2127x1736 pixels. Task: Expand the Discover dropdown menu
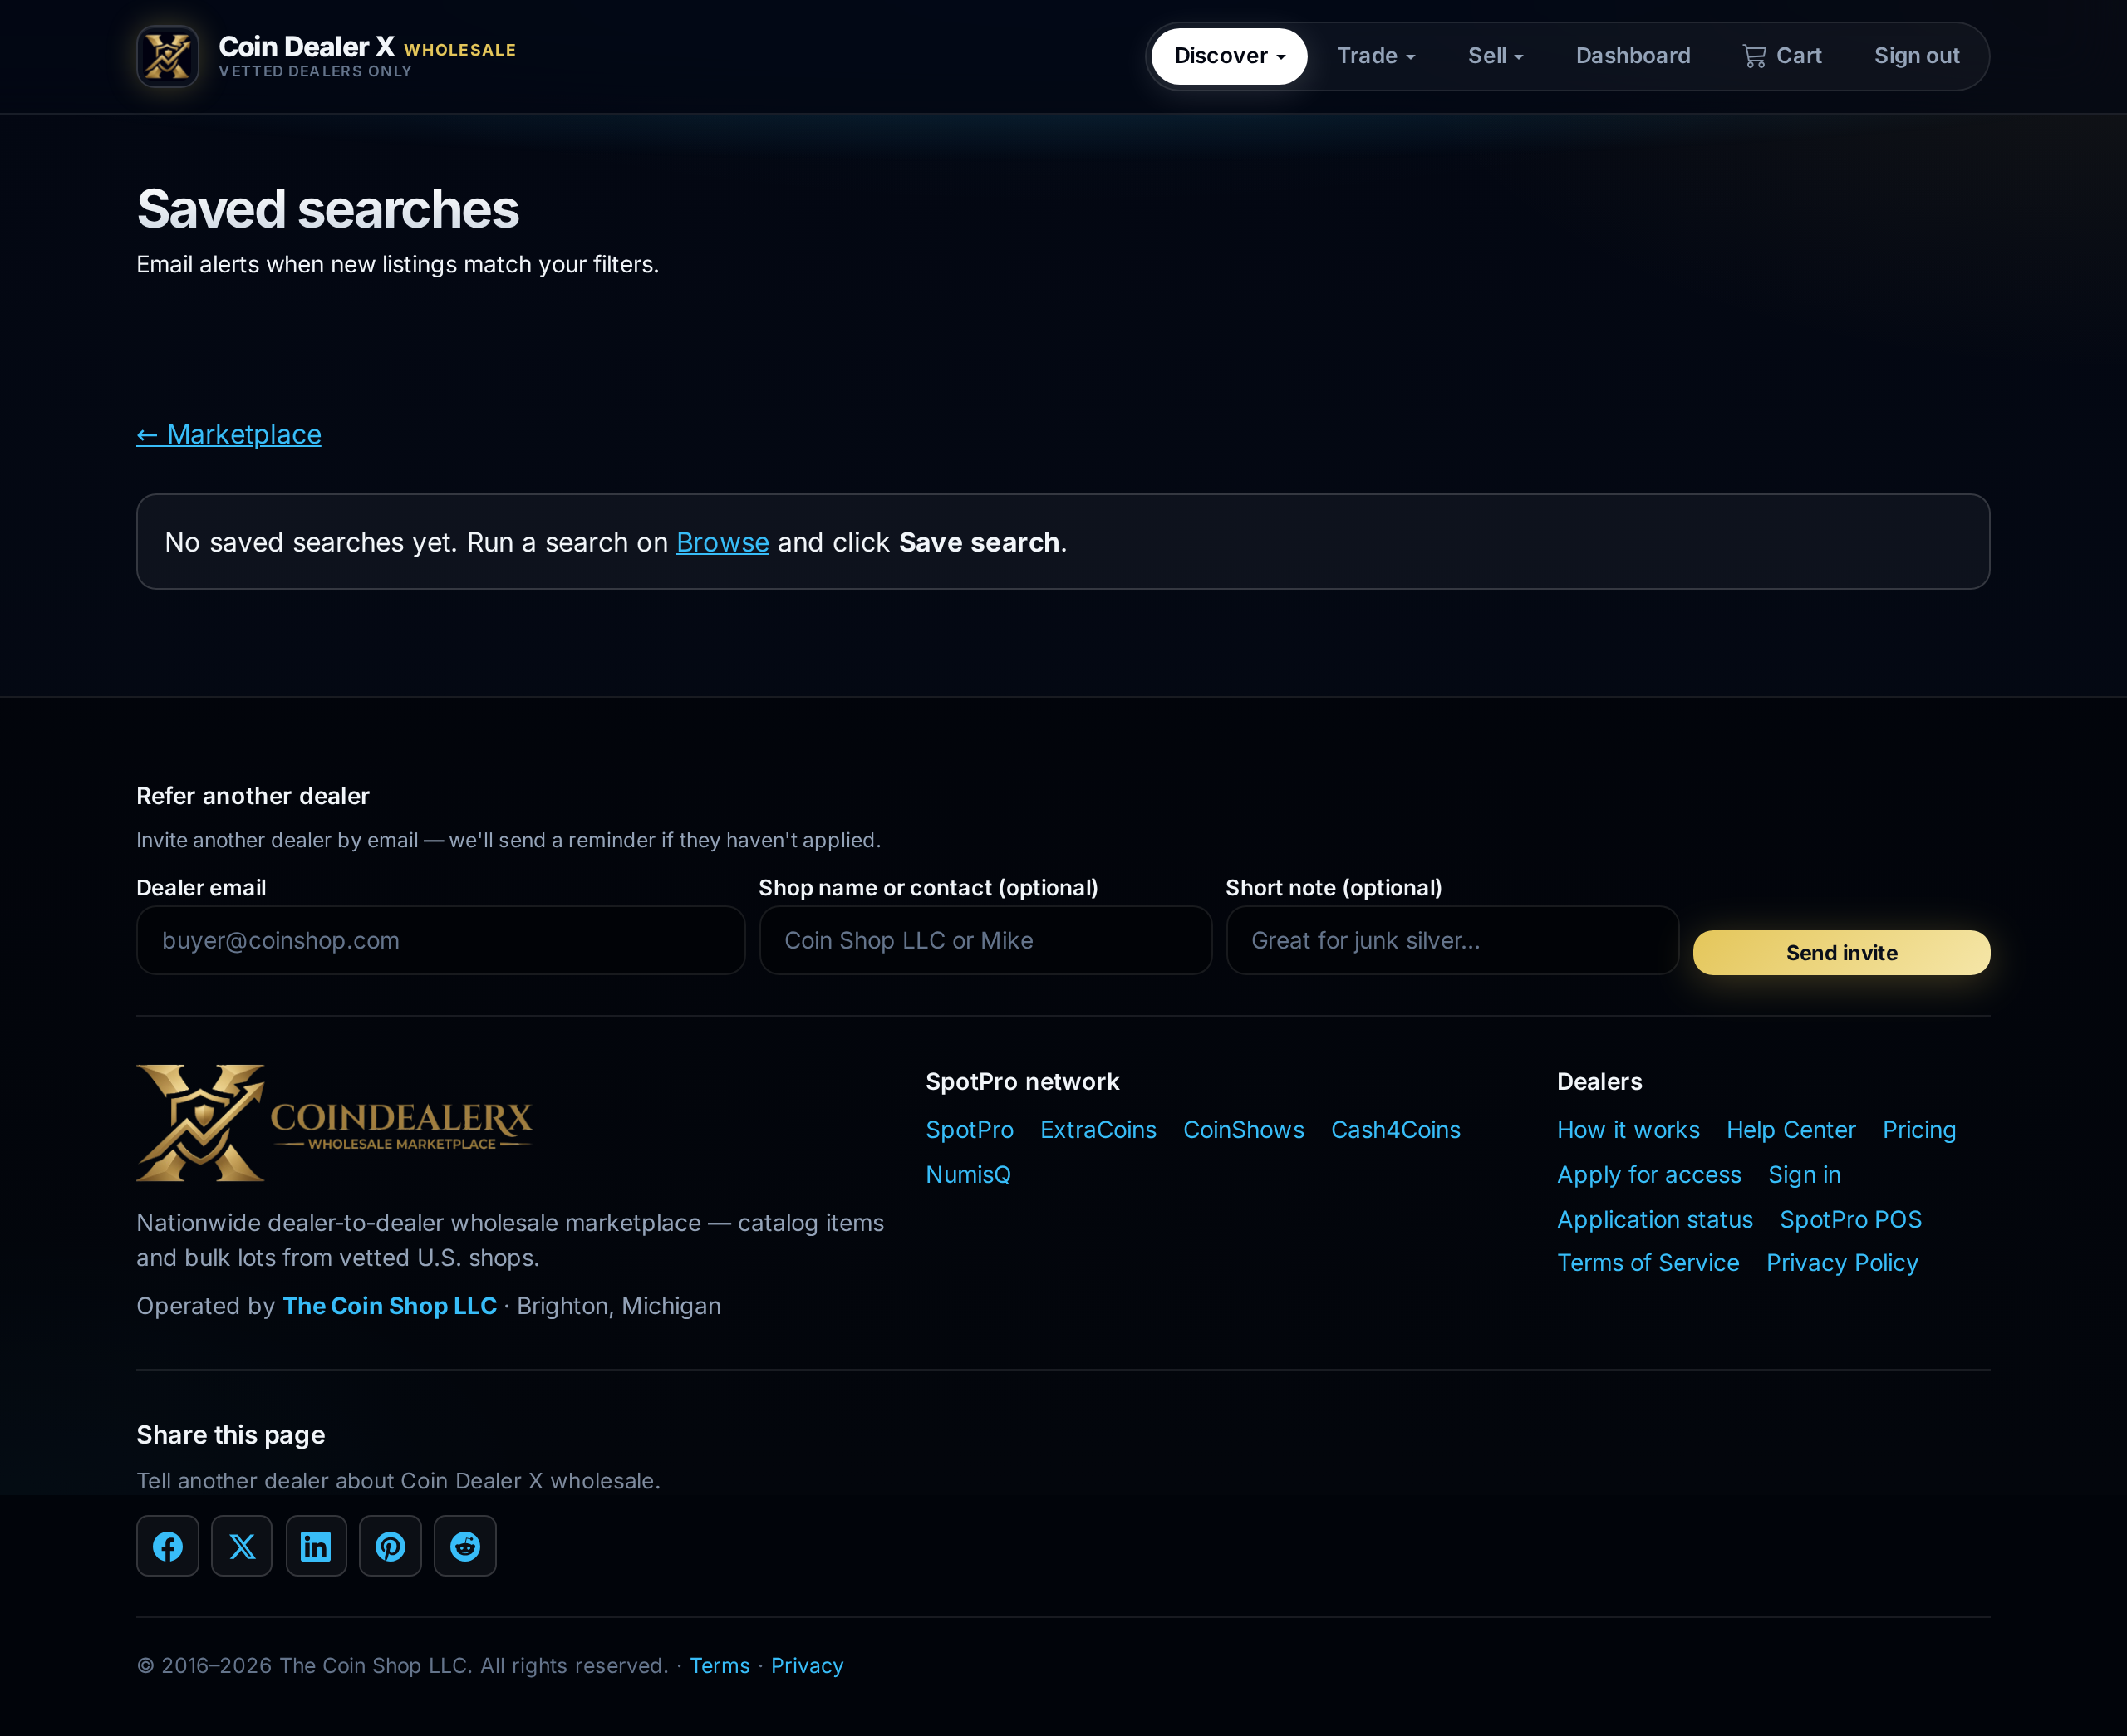point(1229,56)
